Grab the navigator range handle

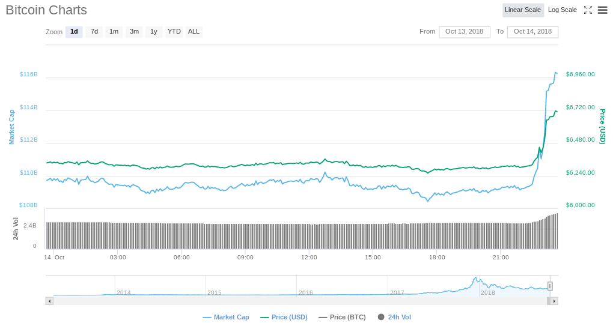point(550,286)
